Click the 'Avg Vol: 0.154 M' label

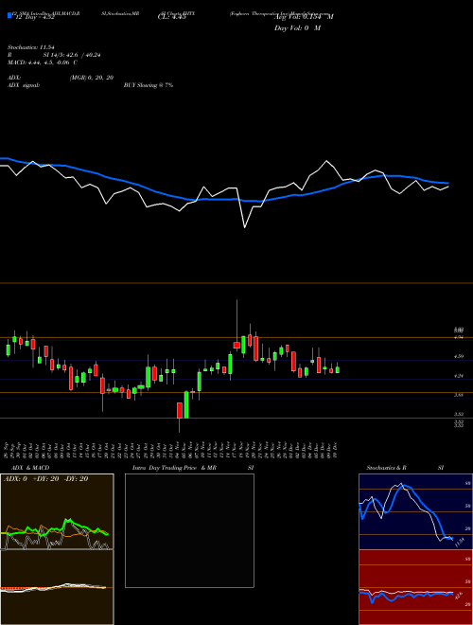[x=304, y=17]
